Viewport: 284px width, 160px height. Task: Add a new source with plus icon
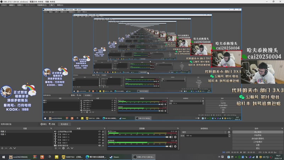[56, 148]
